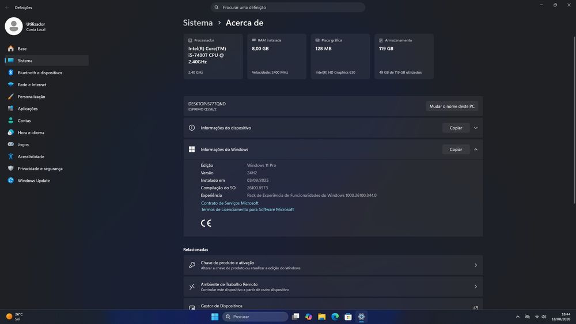Click the Windows logo in Informações do Windows
The image size is (576, 324).
pos(192,150)
